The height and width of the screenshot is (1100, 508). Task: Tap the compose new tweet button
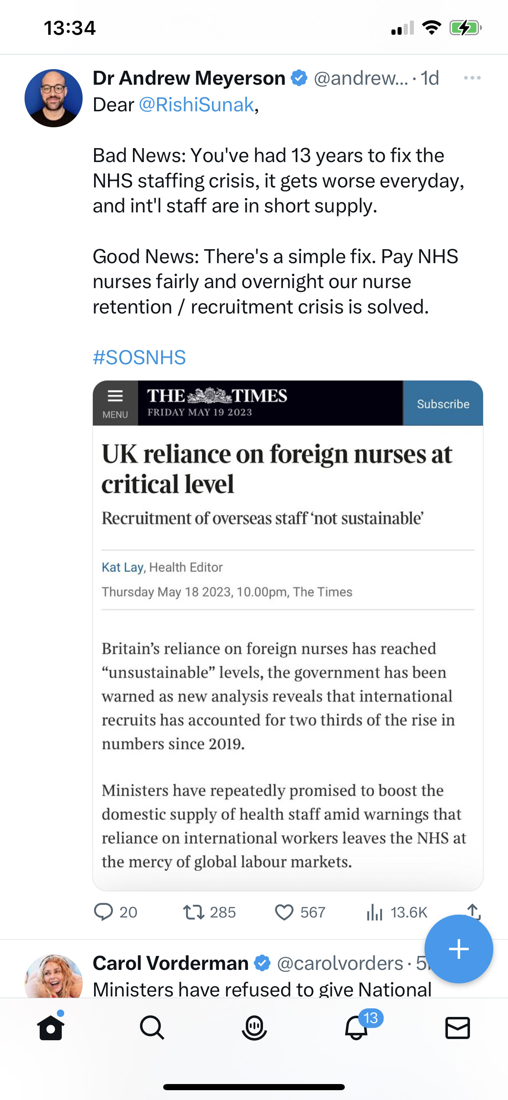point(459,949)
